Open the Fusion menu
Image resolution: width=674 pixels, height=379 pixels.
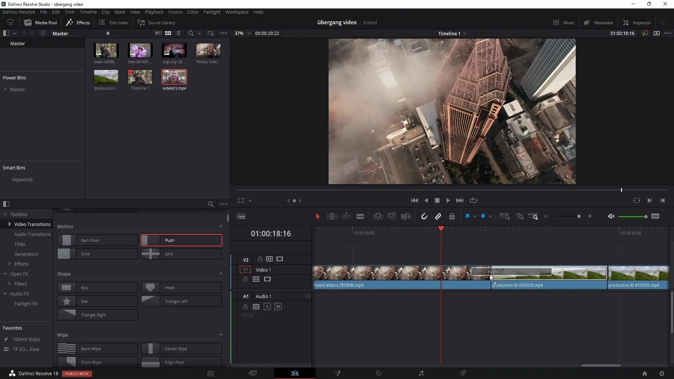[x=175, y=12]
